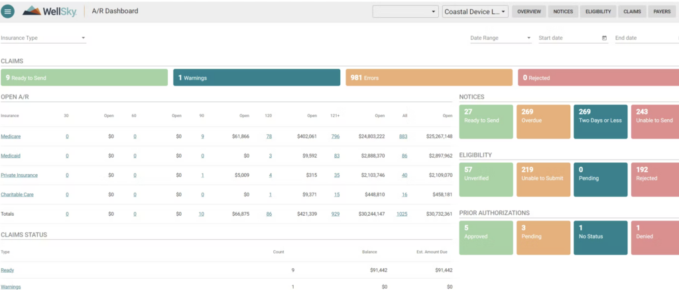Click Totals 90-day count 10
This screenshot has height=290, width=679.
coord(202,214)
